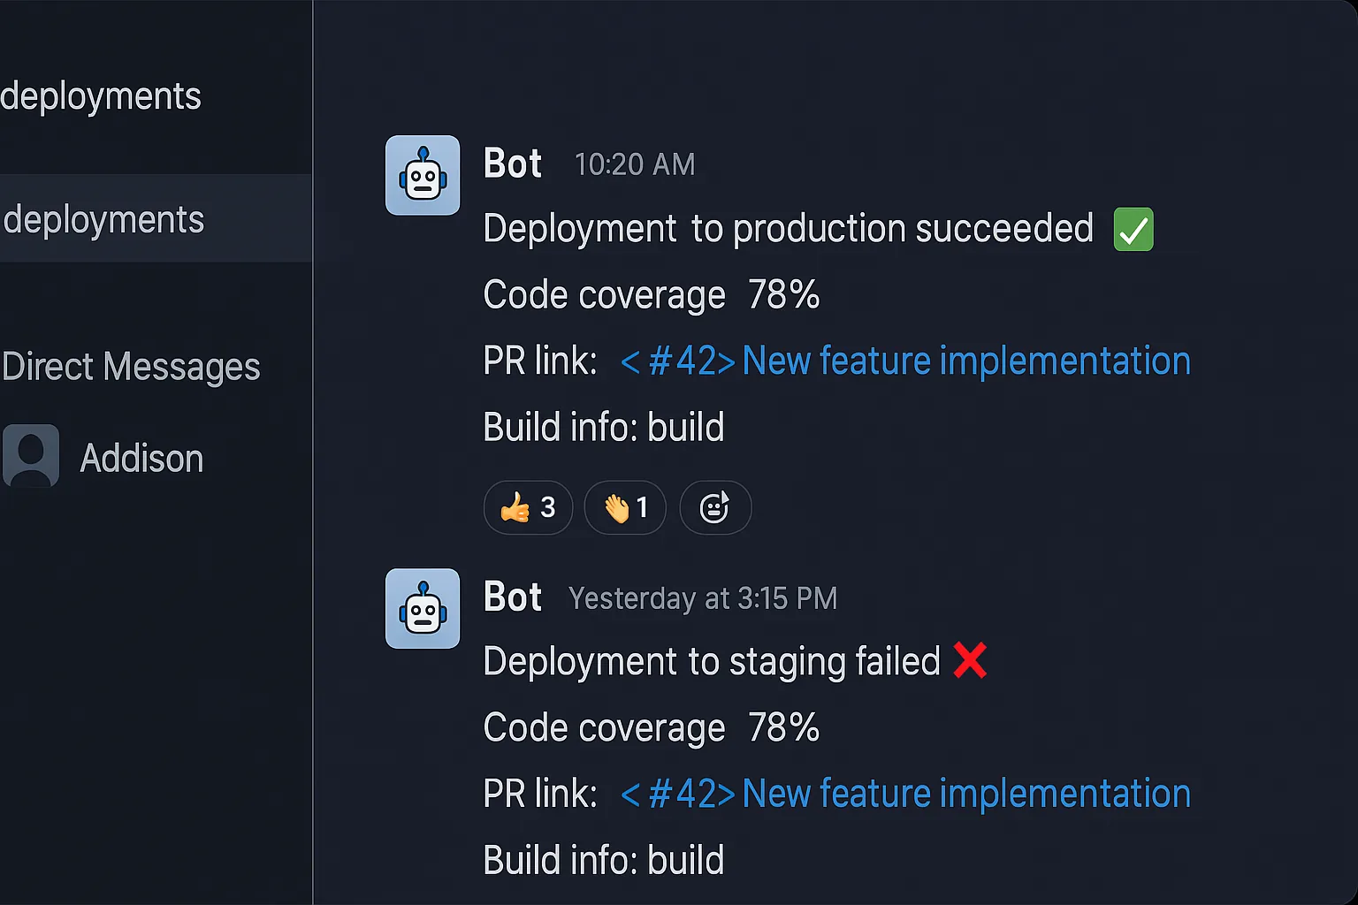Click Addison's profile picture in Direct Messages
1358x905 pixels.
click(x=30, y=454)
